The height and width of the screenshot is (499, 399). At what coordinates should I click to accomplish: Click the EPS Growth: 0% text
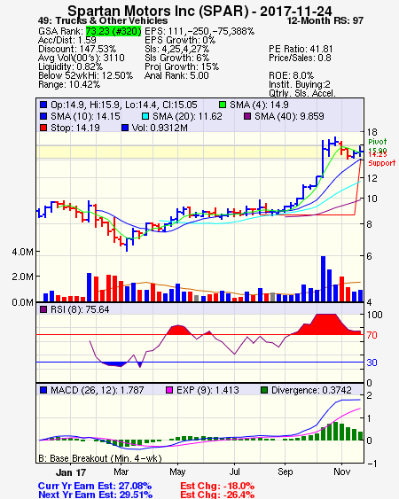point(180,40)
